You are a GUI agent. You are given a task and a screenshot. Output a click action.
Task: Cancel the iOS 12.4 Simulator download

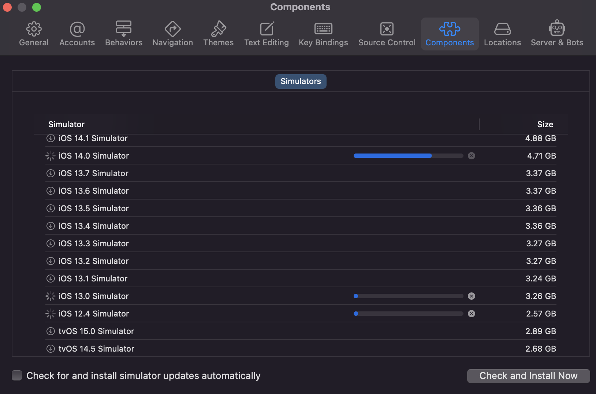[472, 314]
